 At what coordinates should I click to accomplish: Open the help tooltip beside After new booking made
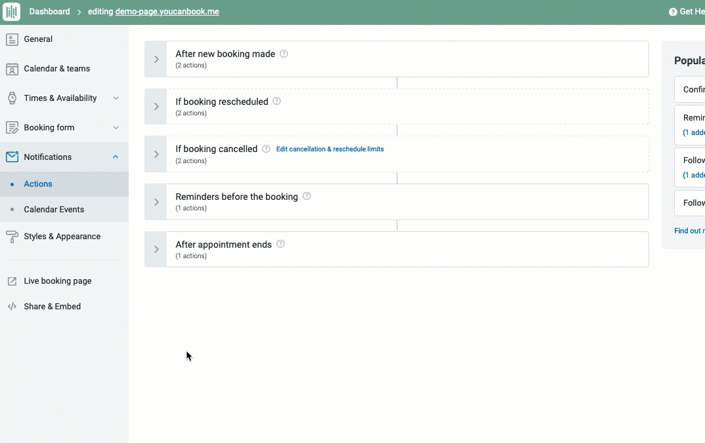point(284,53)
